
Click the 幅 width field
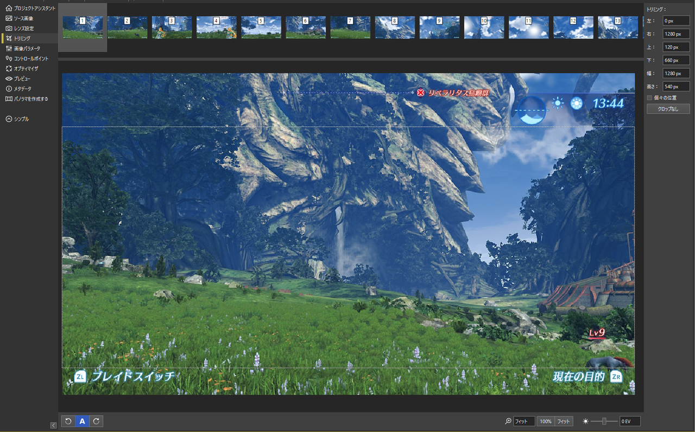pos(675,73)
